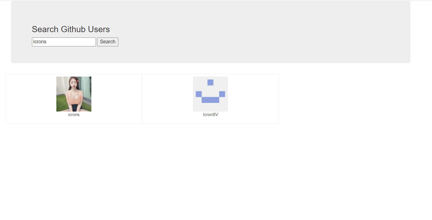Click the username label under the IcronSV avatar

210,114
